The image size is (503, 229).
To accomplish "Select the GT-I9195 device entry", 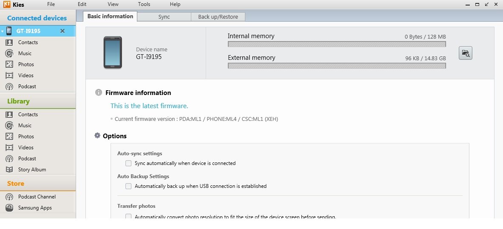I will coord(38,31).
